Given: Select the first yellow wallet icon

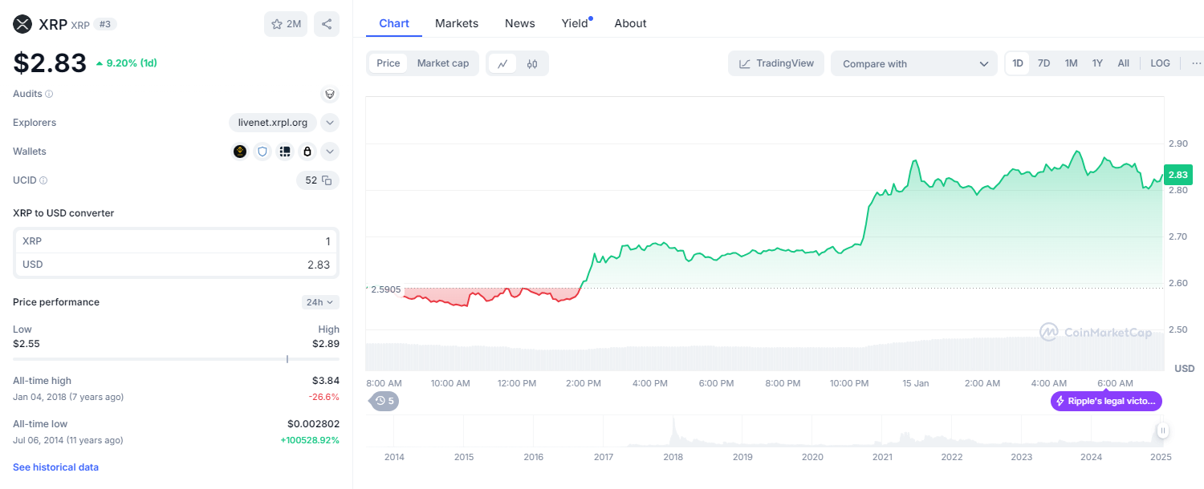Looking at the screenshot, I should click(240, 152).
